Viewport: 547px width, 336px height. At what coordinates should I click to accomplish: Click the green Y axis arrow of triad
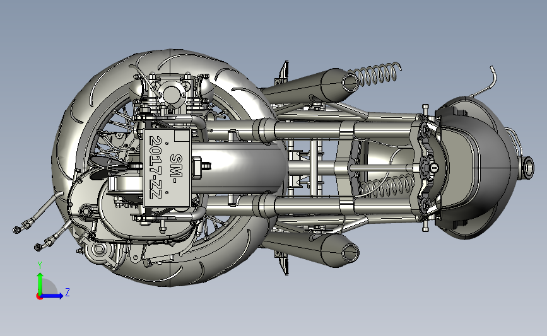(40, 283)
